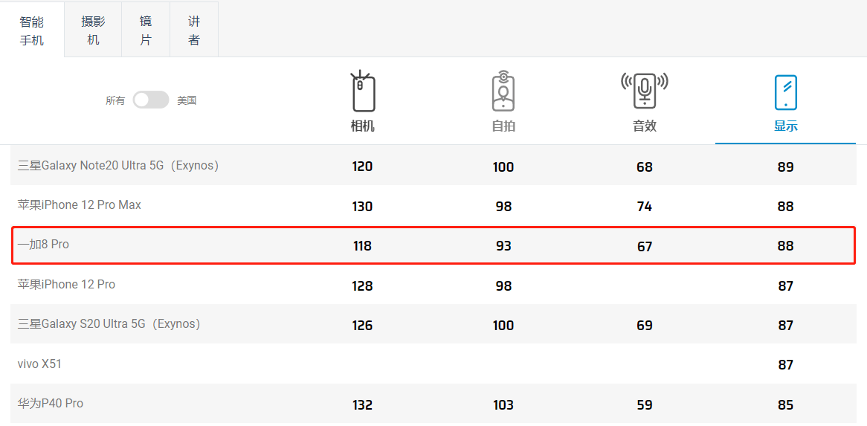This screenshot has height=426, width=867.
Task: Click the camera (相机) category icon
Action: tap(363, 92)
